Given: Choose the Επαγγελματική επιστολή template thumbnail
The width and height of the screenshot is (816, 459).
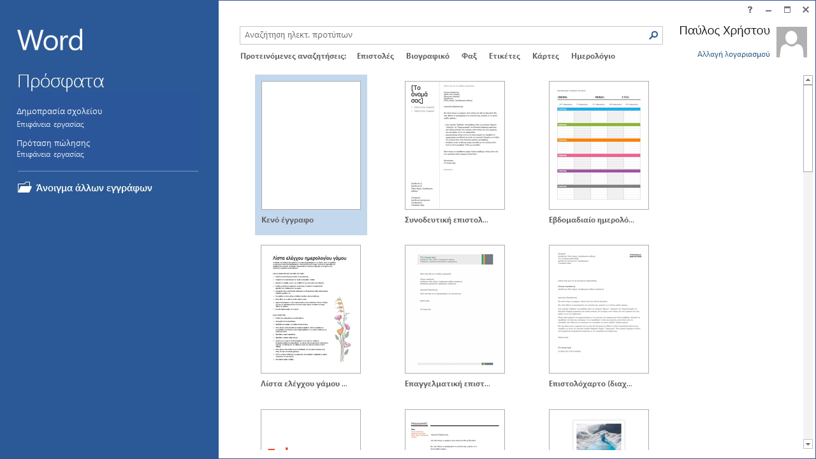Looking at the screenshot, I should click(x=455, y=309).
